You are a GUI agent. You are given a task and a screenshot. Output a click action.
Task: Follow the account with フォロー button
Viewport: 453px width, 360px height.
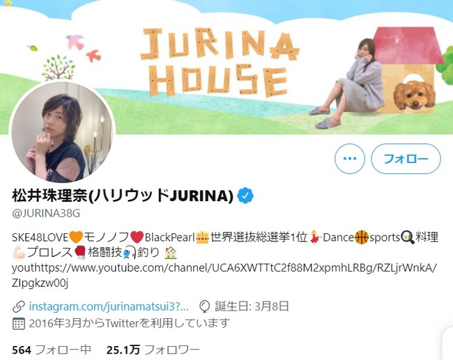click(x=406, y=159)
